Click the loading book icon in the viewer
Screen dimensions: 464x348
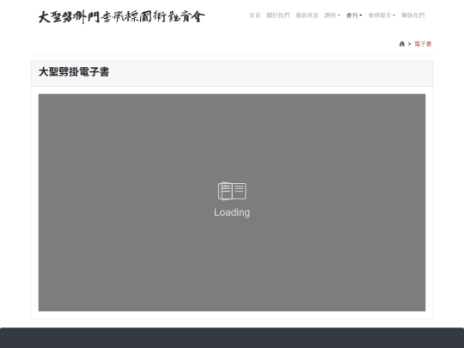(232, 191)
